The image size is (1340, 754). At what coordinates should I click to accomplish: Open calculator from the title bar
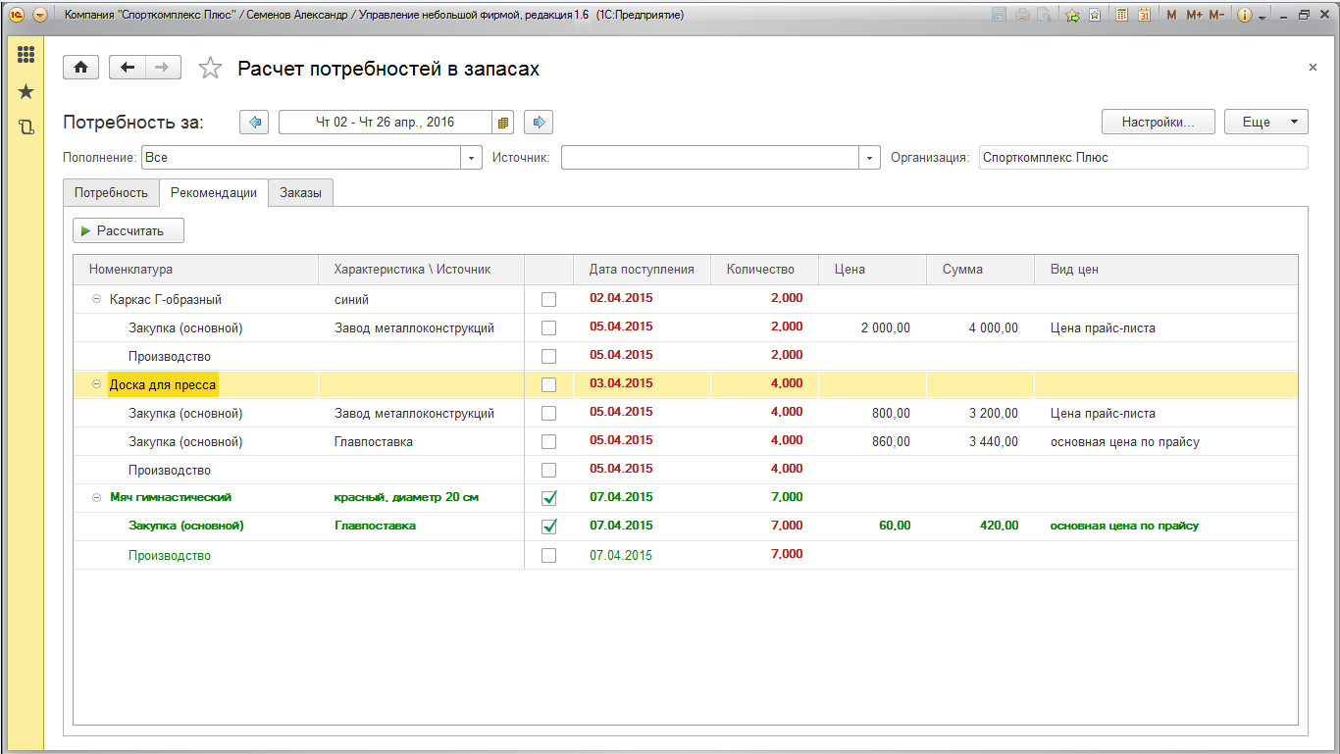1120,15
